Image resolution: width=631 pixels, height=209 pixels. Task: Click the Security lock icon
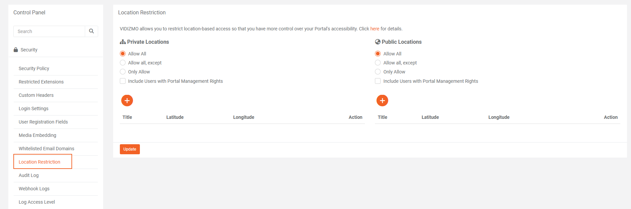click(x=16, y=50)
